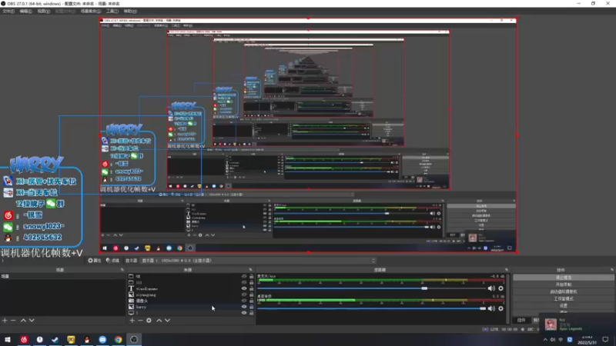Show hidden system tray icons
The width and height of the screenshot is (616, 346).
545,340
